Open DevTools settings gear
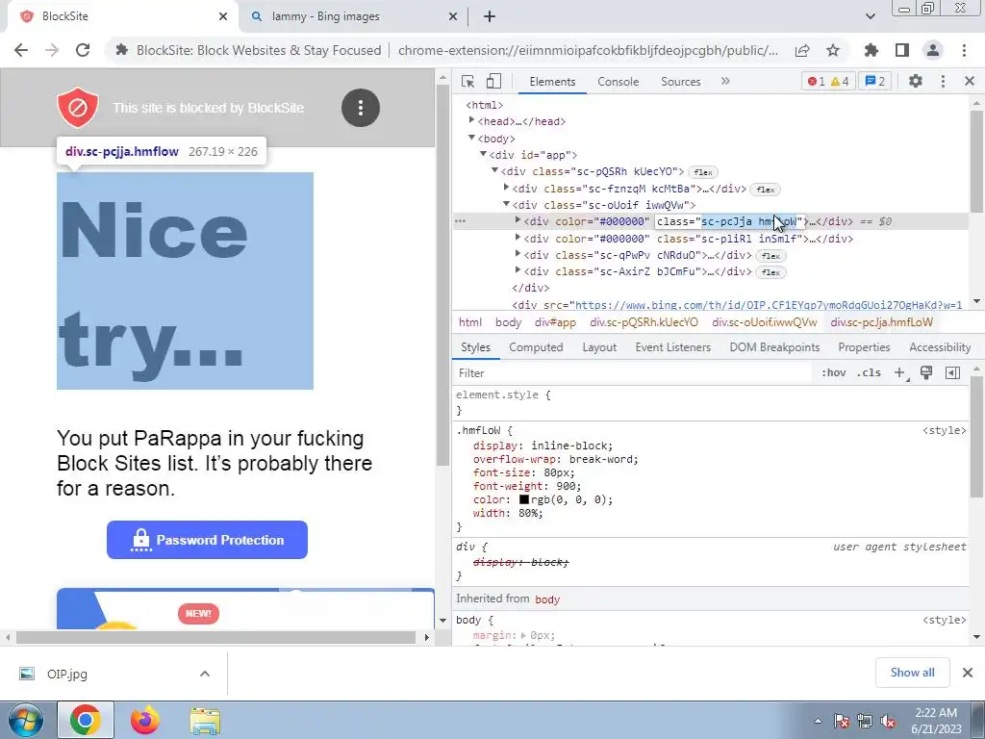 916,81
